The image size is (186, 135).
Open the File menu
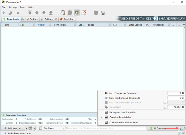[4, 7]
